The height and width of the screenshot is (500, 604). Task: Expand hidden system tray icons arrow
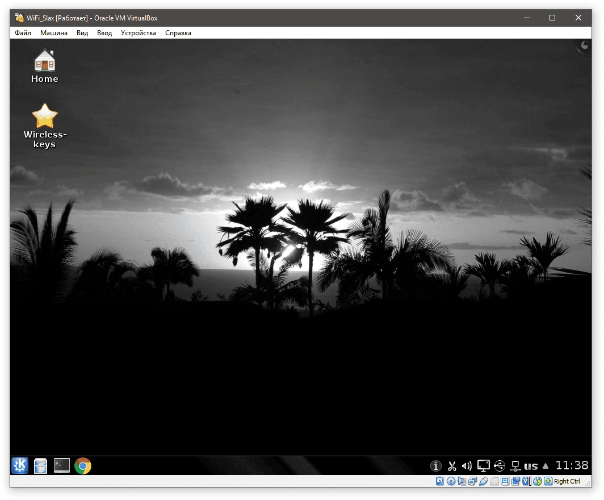[546, 466]
